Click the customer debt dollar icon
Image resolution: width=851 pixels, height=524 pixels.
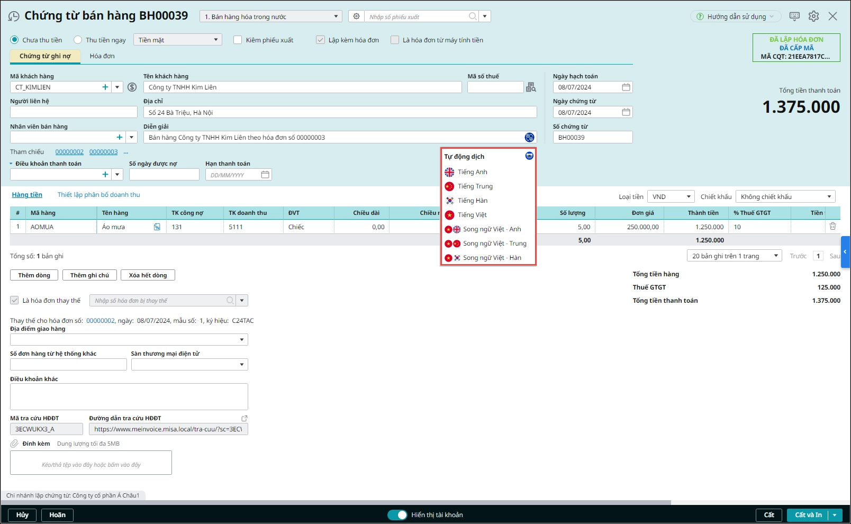(x=132, y=87)
